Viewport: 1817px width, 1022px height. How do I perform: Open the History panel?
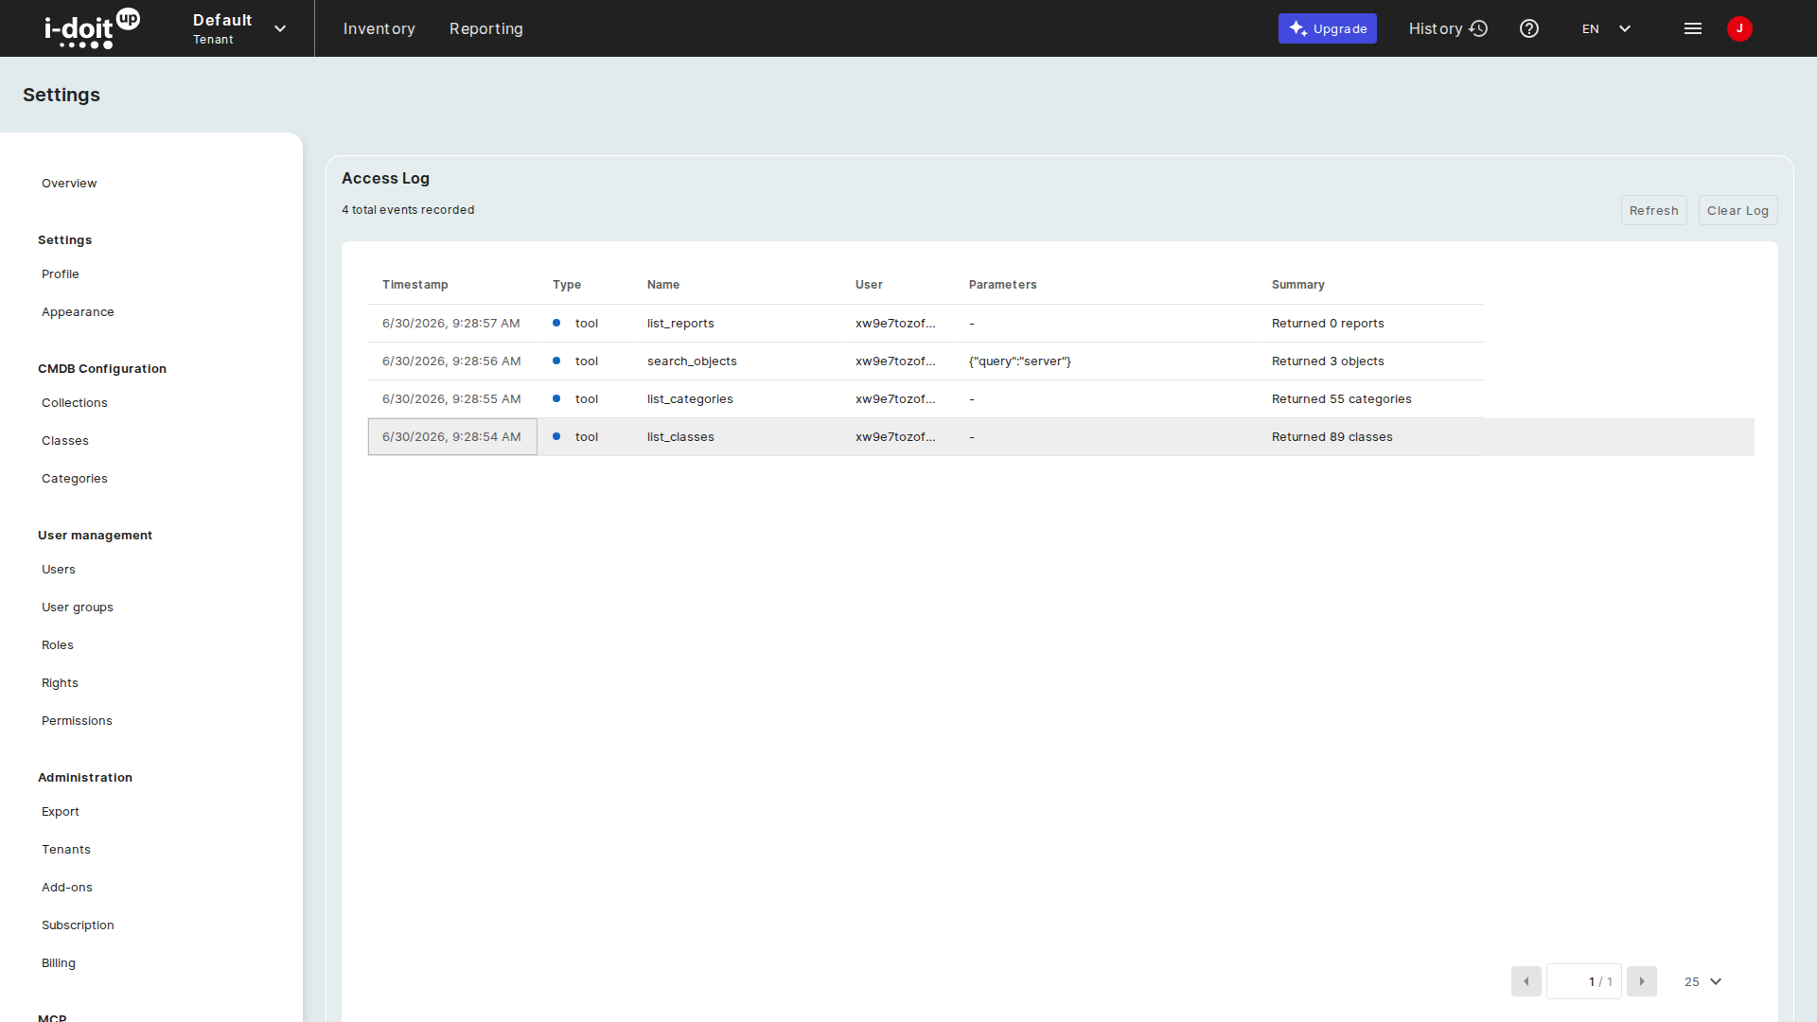[x=1448, y=28]
